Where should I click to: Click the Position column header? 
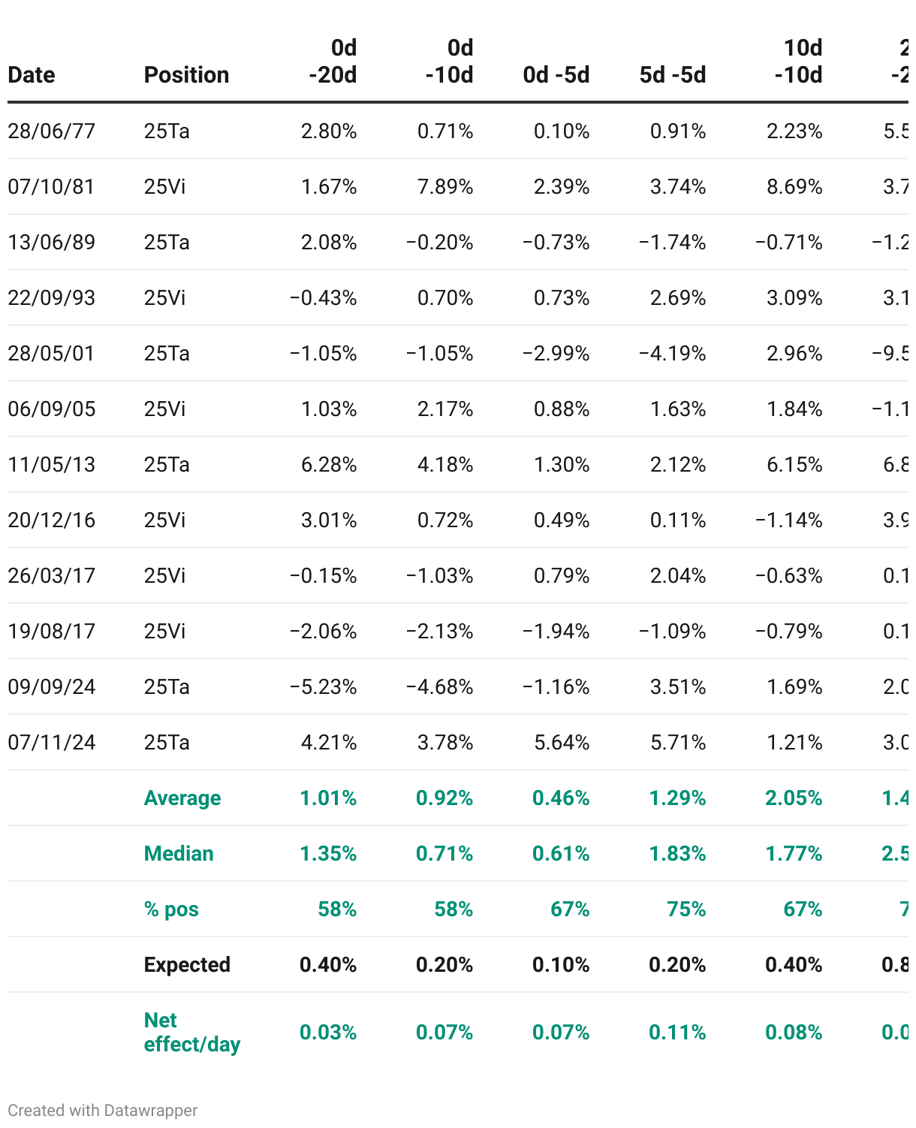click(186, 75)
